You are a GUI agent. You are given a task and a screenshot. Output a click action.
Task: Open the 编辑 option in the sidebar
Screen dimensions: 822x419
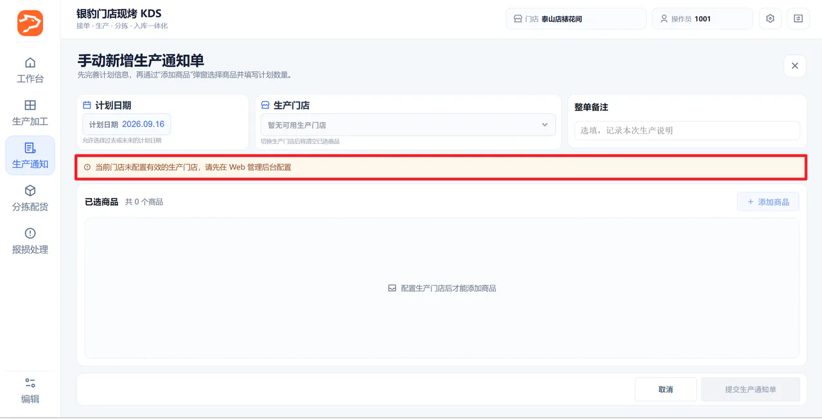pyautogui.click(x=30, y=390)
